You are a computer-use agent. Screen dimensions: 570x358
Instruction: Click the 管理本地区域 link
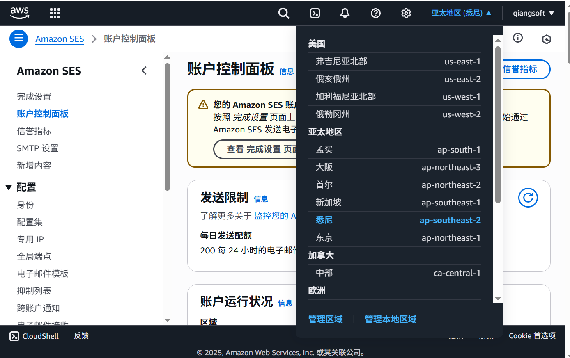(391, 319)
